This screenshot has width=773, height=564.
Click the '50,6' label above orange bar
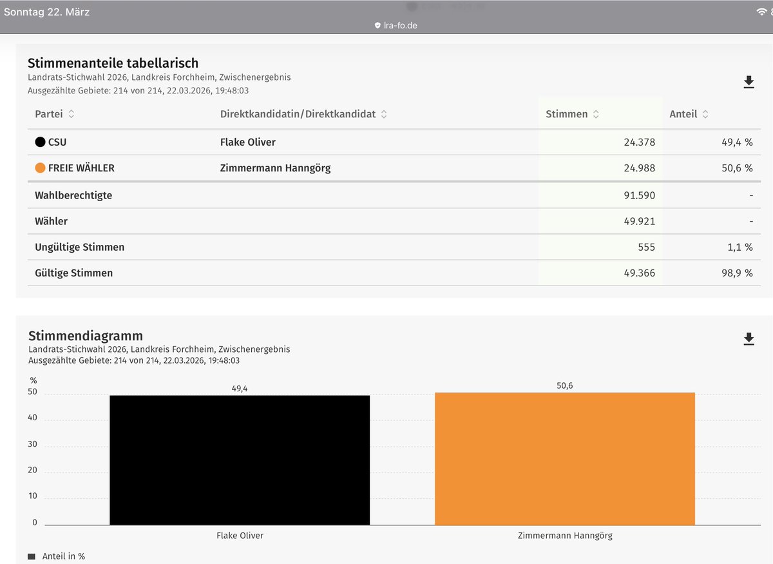(x=565, y=385)
